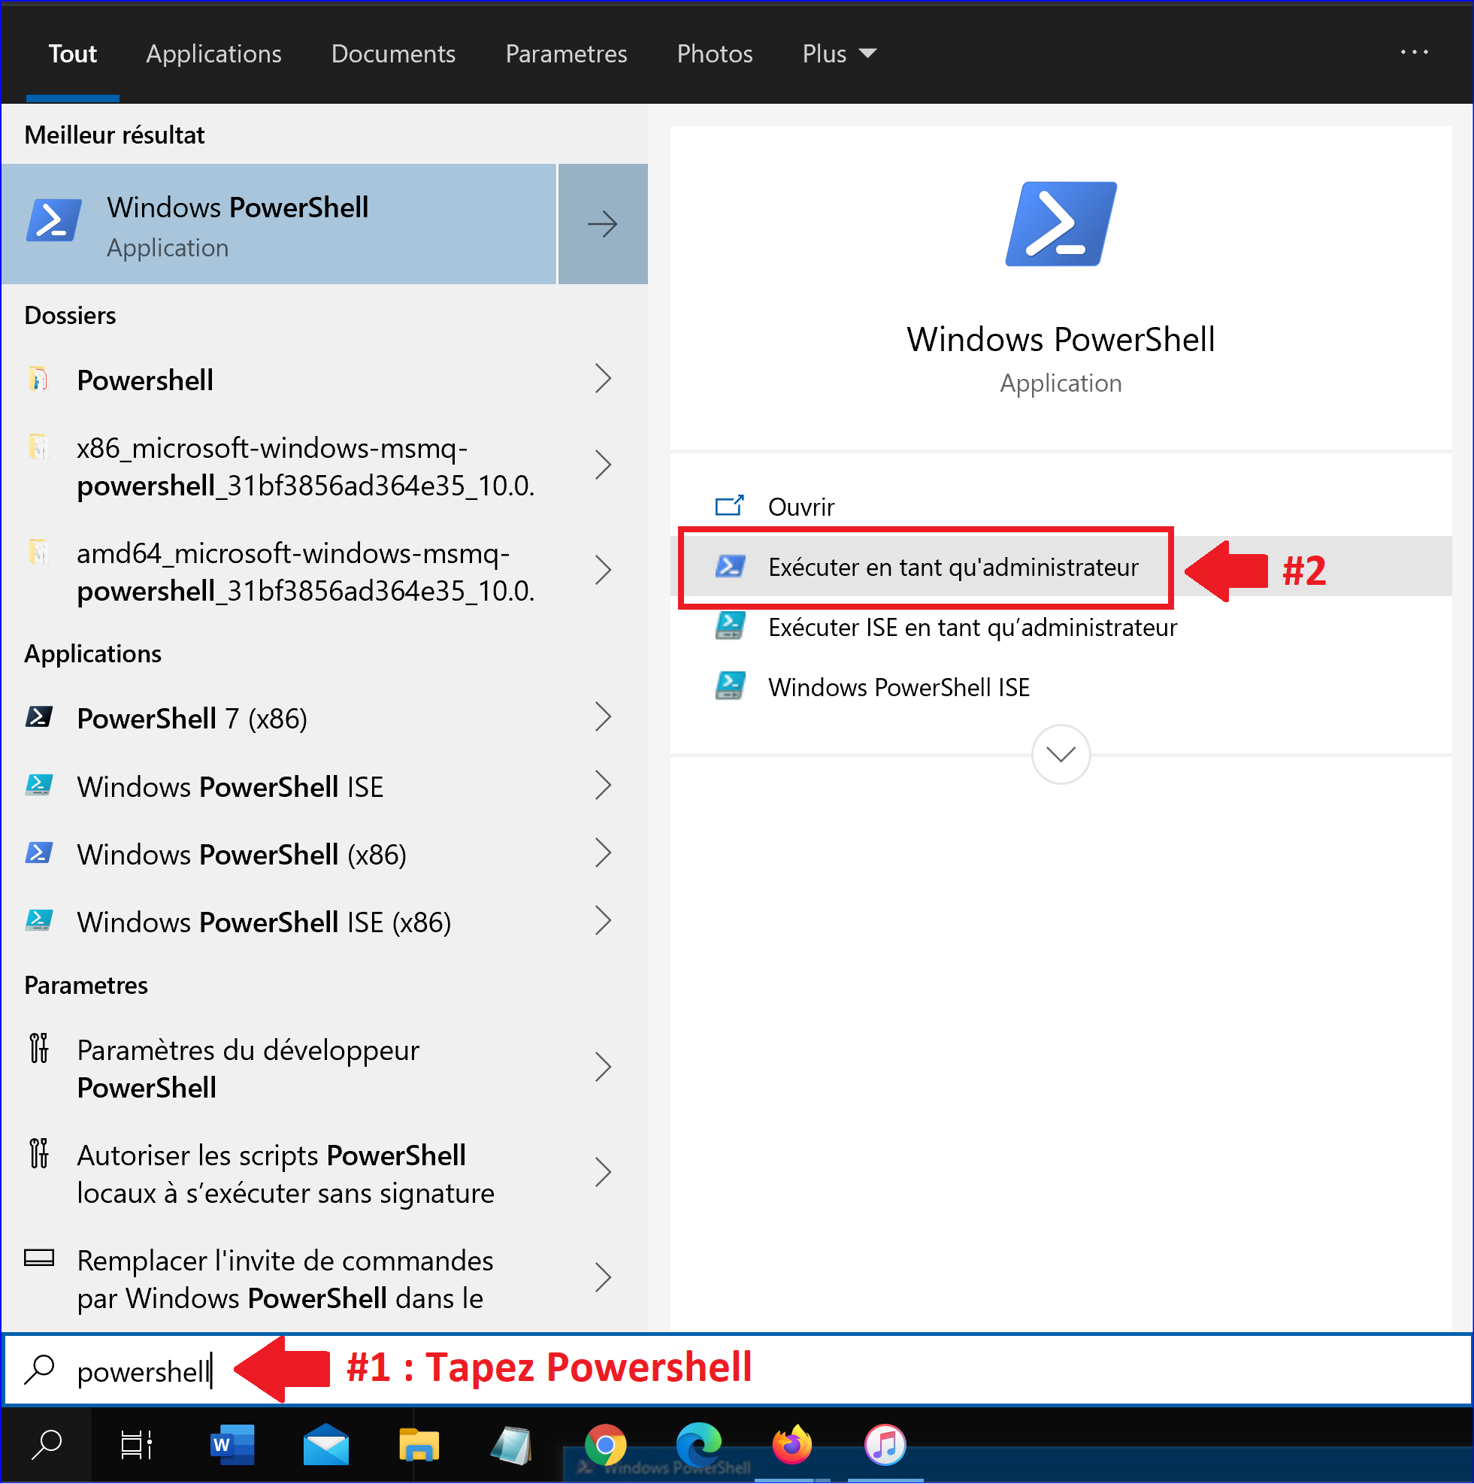Launch Firefox from the taskbar
This screenshot has width=1474, height=1484.
point(792,1446)
